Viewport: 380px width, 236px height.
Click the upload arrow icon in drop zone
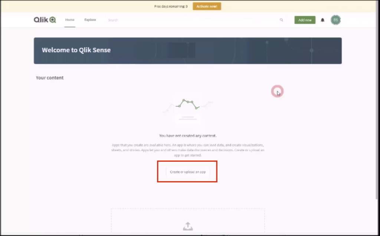coord(188,226)
